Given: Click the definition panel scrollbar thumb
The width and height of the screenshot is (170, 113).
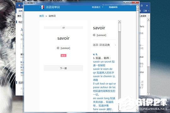Looking at the screenshot, I should click(120, 28).
